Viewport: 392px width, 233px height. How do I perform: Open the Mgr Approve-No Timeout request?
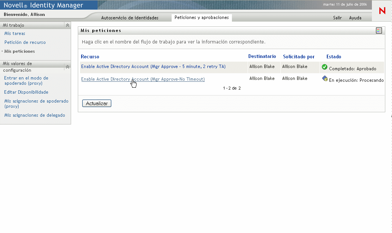click(x=143, y=79)
